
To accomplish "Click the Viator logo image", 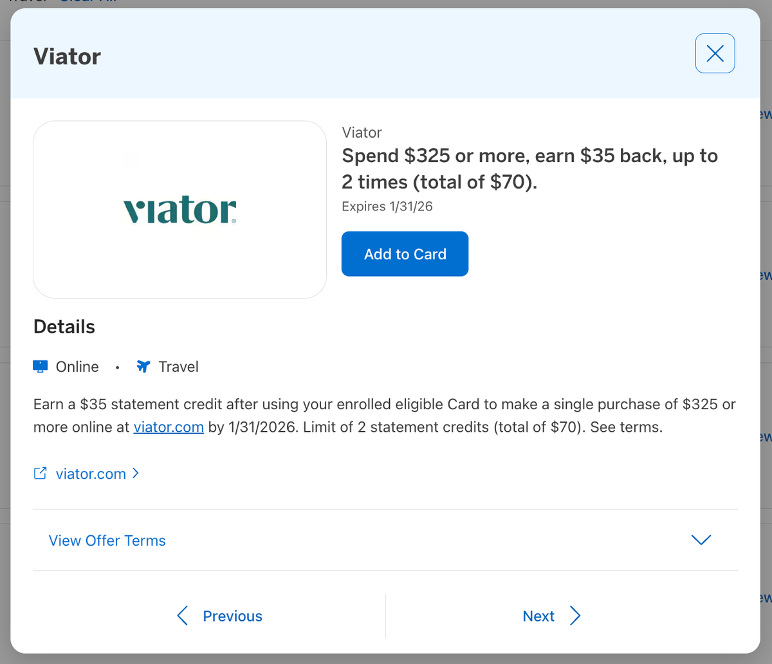I will (x=180, y=209).
